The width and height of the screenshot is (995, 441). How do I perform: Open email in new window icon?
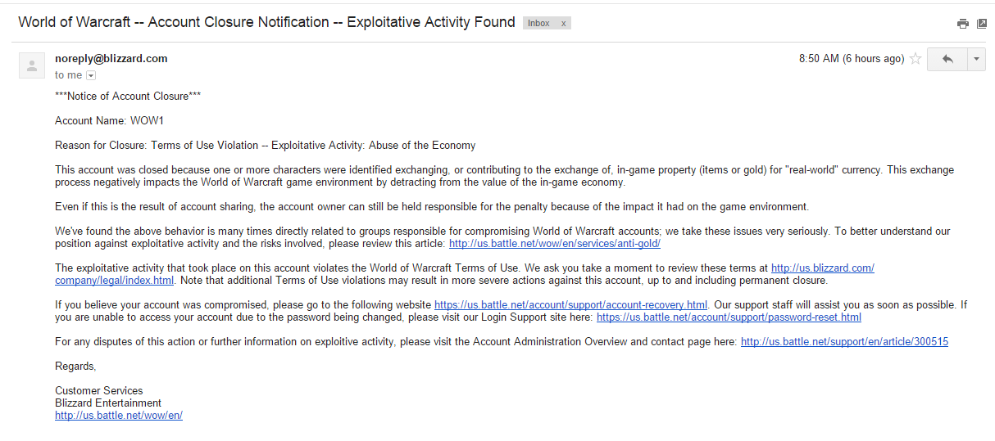pyautogui.click(x=982, y=24)
